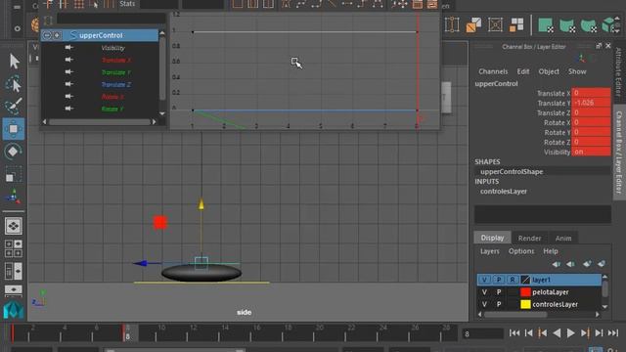Switch to the Render layer tab

(x=529, y=238)
